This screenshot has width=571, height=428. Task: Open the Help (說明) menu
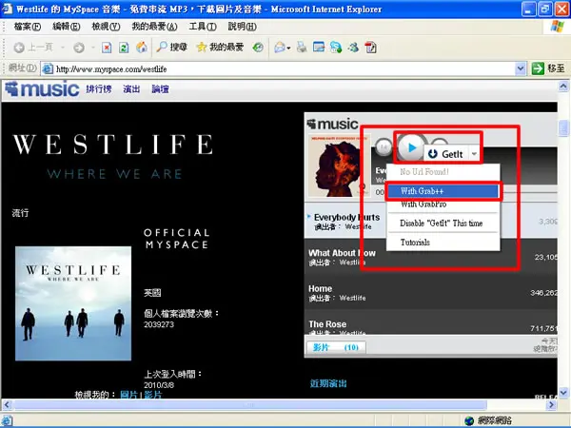click(242, 27)
